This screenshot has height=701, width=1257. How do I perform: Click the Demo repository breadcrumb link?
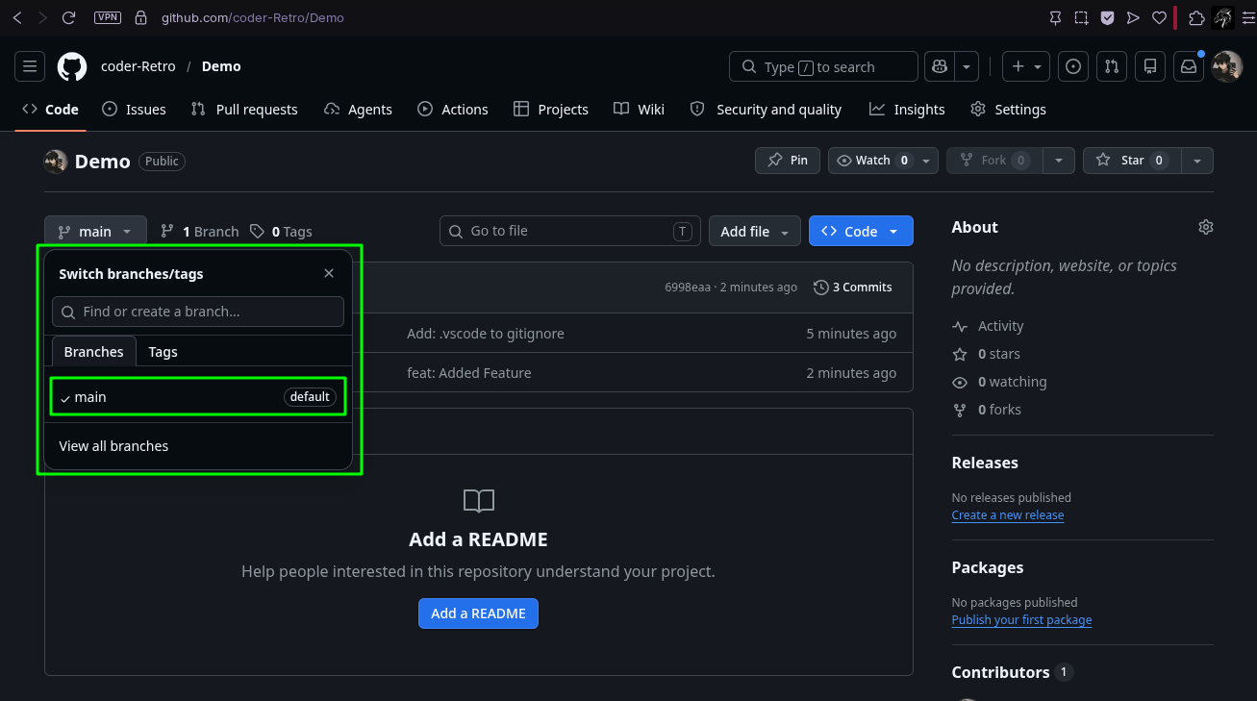click(221, 66)
